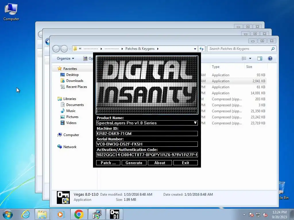Click the Explorer forward navigation button

tap(64, 49)
